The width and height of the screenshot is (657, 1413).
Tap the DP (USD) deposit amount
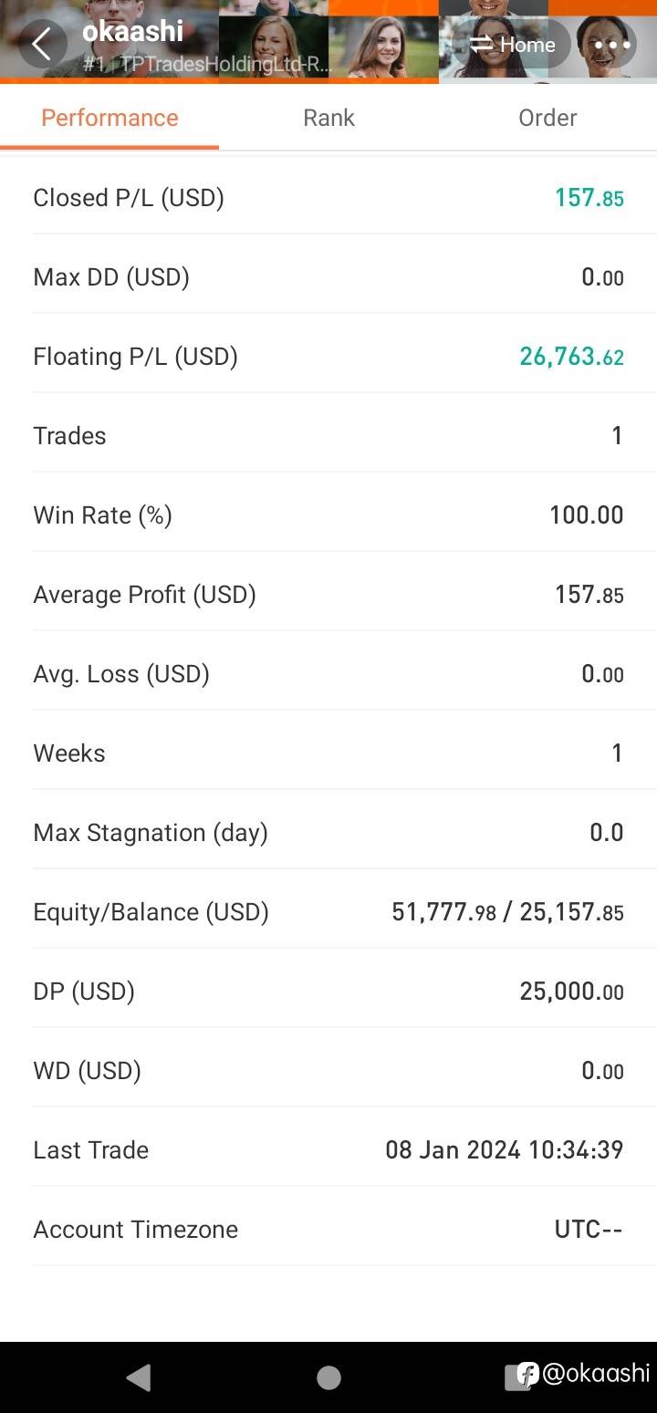[x=571, y=992]
